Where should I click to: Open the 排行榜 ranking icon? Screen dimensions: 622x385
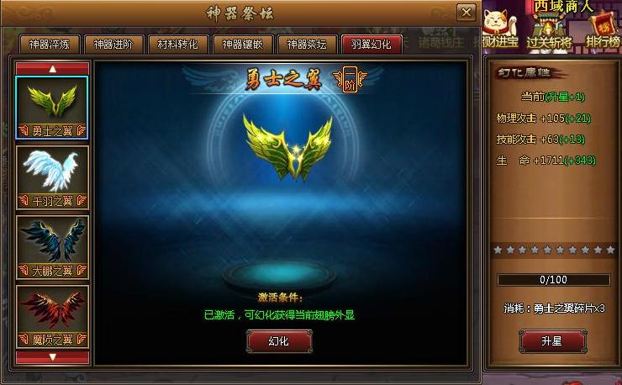pos(603,29)
